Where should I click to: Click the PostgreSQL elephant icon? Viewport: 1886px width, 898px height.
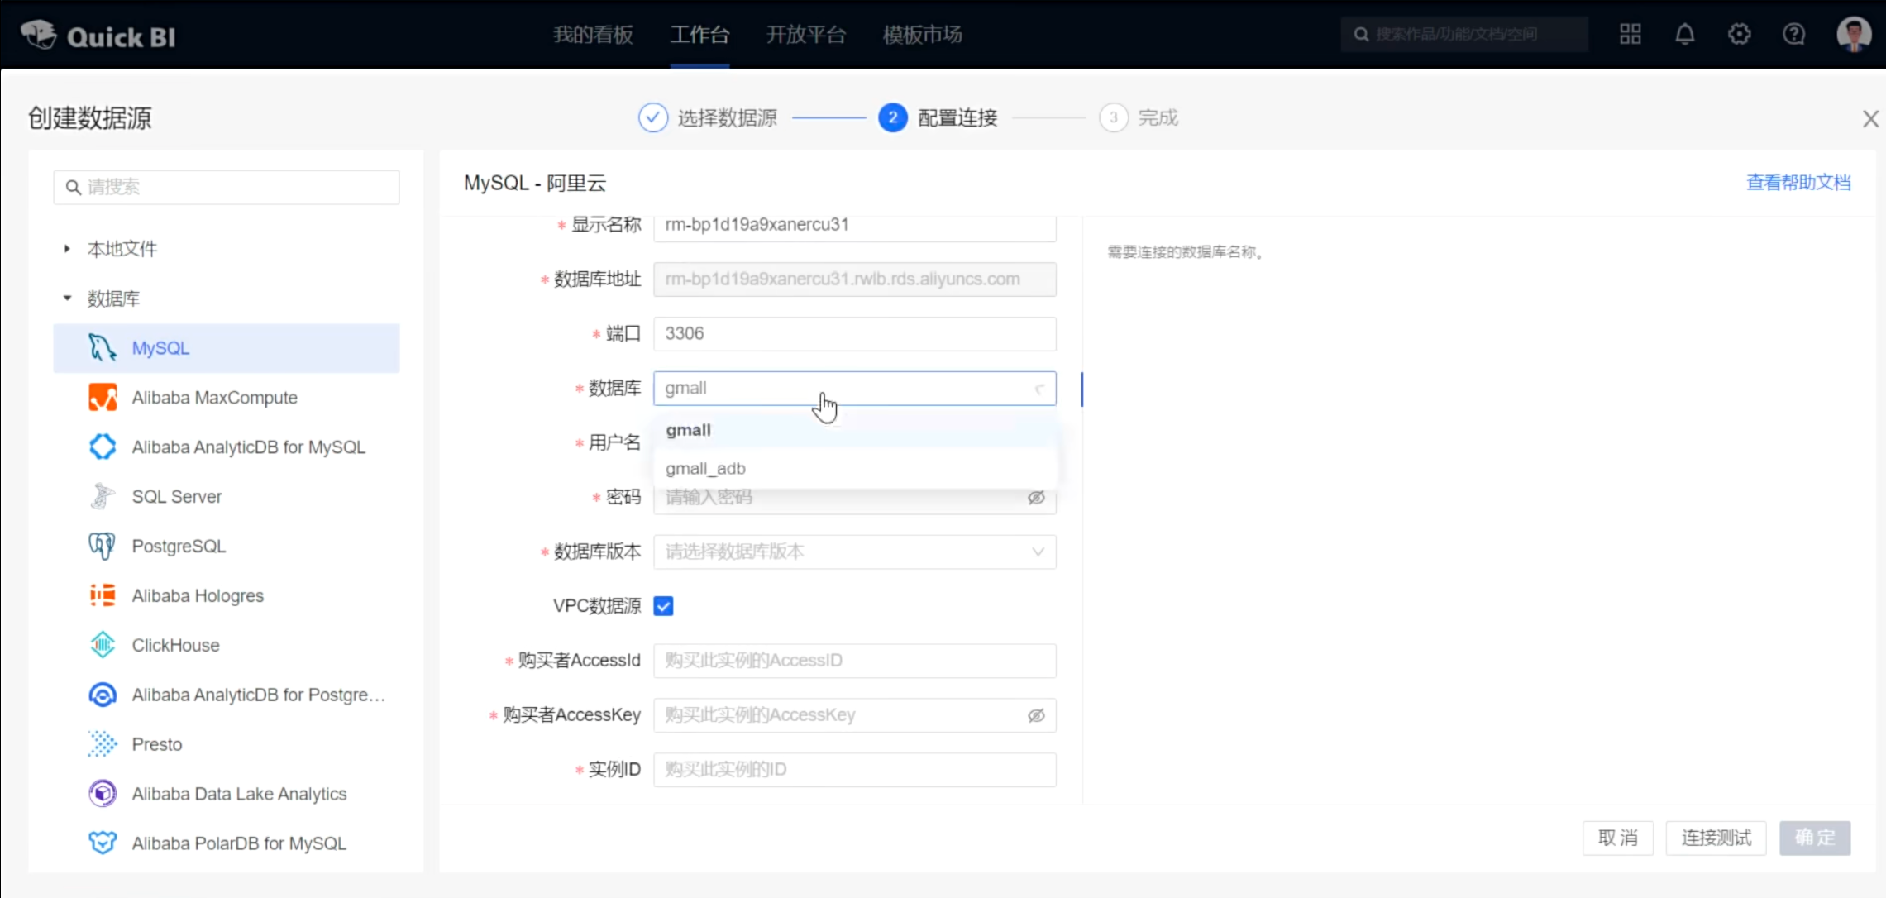pos(103,547)
